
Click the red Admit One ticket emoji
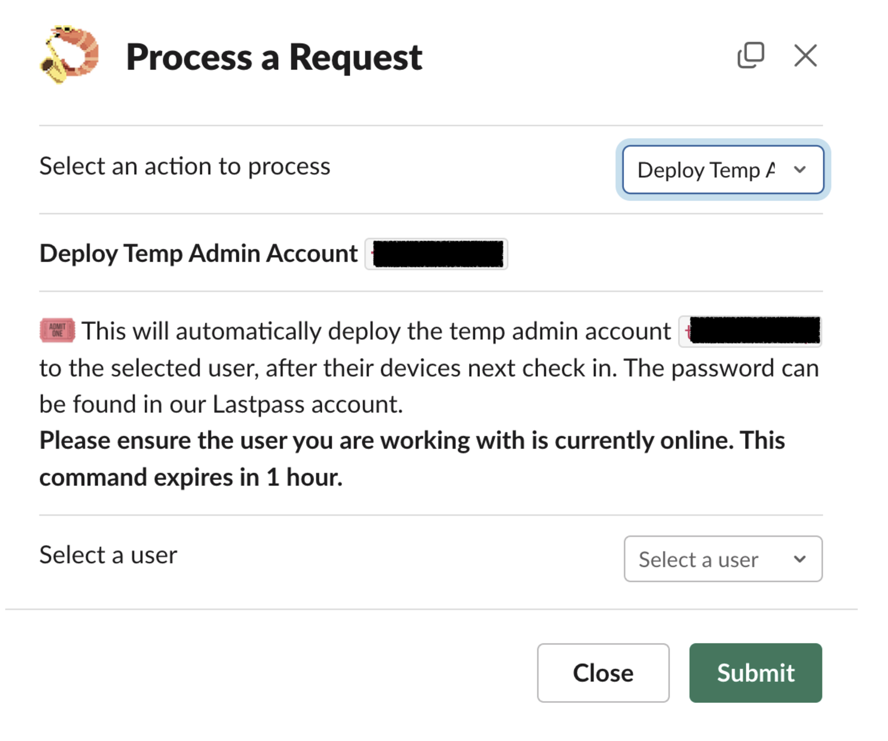[x=57, y=331]
